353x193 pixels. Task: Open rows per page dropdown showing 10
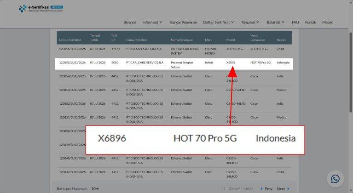click(x=95, y=189)
